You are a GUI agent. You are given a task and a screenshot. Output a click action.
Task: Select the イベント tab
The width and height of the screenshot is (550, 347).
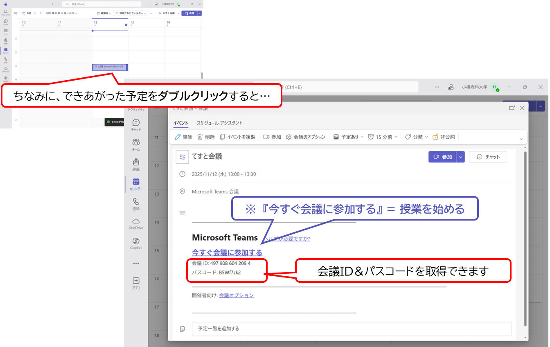[180, 123]
